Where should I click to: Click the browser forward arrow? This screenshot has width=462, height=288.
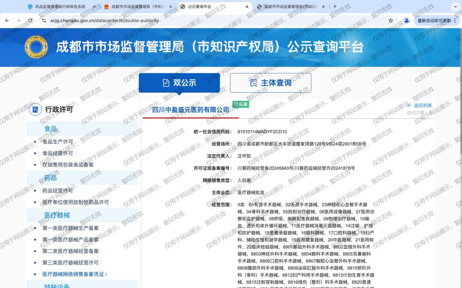[18, 21]
